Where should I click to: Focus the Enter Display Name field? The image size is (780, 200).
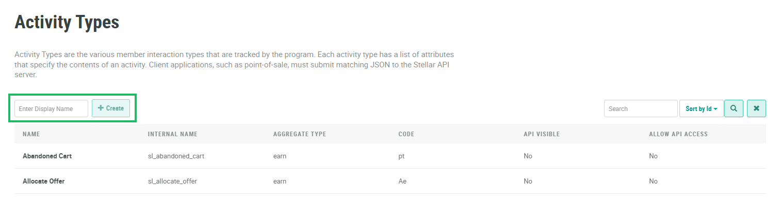pos(51,108)
